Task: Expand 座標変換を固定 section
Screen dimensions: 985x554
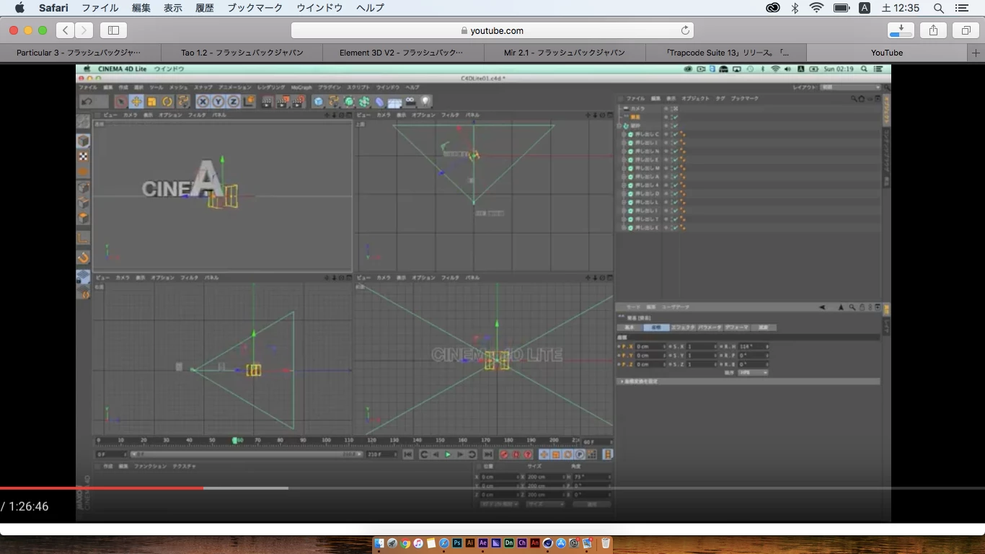Action: (748, 382)
